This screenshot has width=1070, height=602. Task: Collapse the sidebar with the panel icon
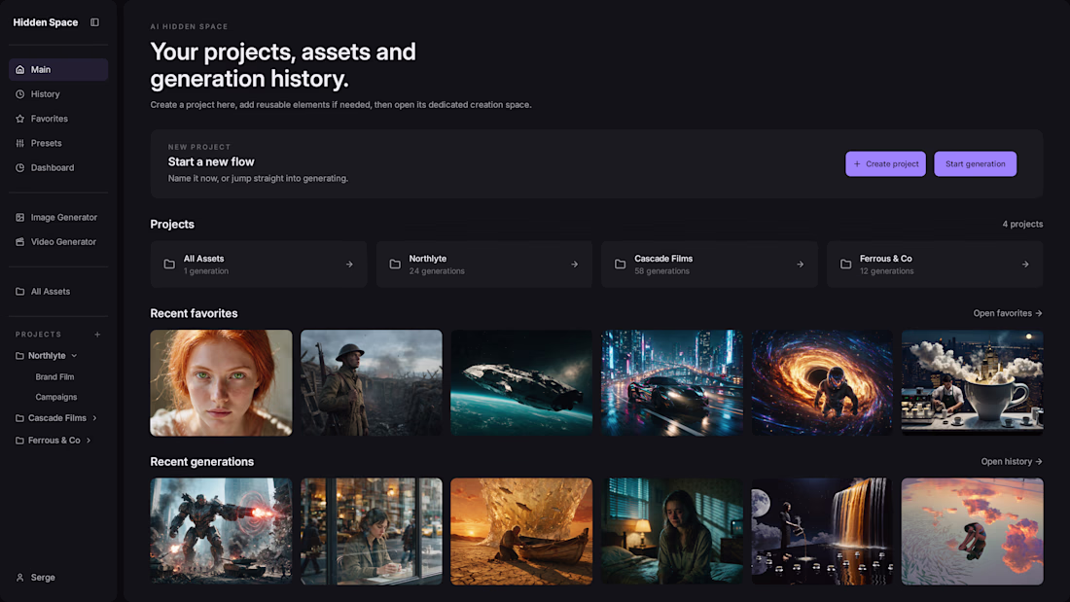pos(95,22)
